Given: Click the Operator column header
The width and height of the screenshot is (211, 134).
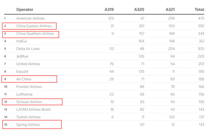Looking at the screenshot, I should (25, 10).
